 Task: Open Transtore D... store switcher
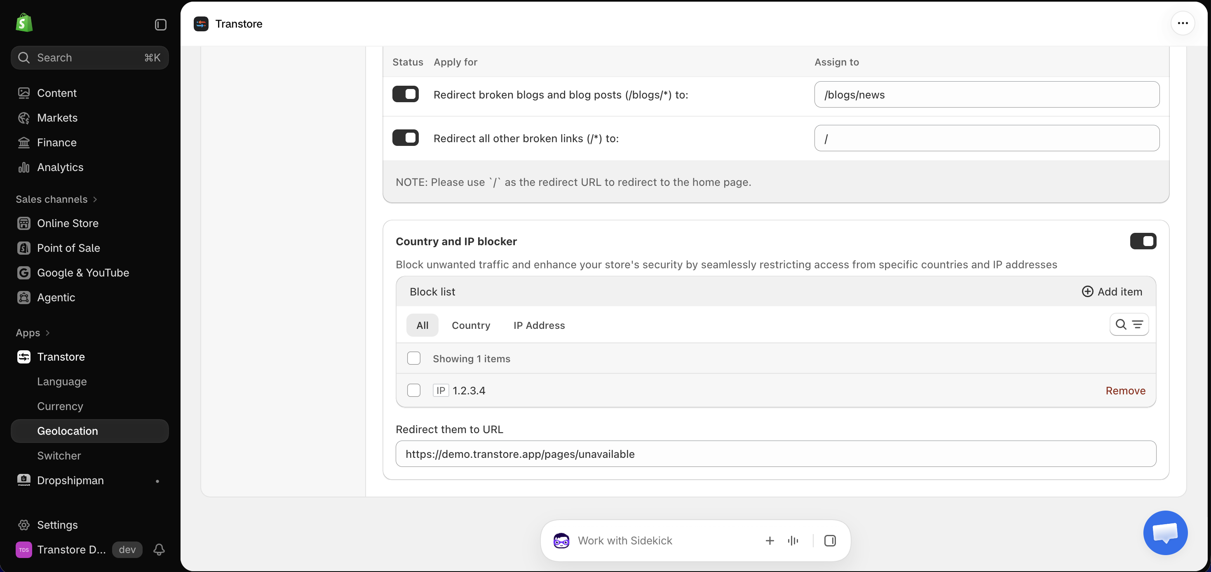coord(61,549)
